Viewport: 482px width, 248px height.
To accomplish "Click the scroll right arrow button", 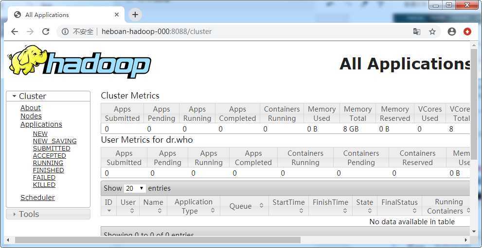I will pyautogui.click(x=466, y=240).
